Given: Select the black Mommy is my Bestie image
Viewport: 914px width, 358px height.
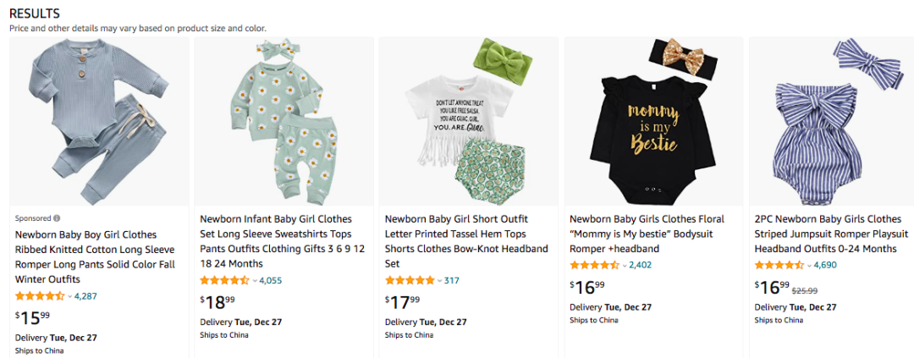Looking at the screenshot, I should tap(652, 122).
